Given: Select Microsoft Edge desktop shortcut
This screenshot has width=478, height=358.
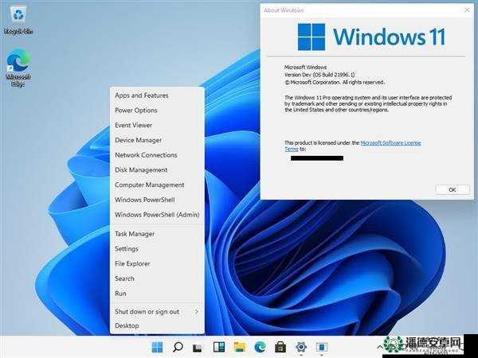Looking at the screenshot, I should [18, 68].
